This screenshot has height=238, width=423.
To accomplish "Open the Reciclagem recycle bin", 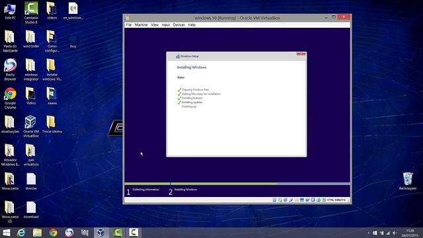I will pyautogui.click(x=408, y=181).
